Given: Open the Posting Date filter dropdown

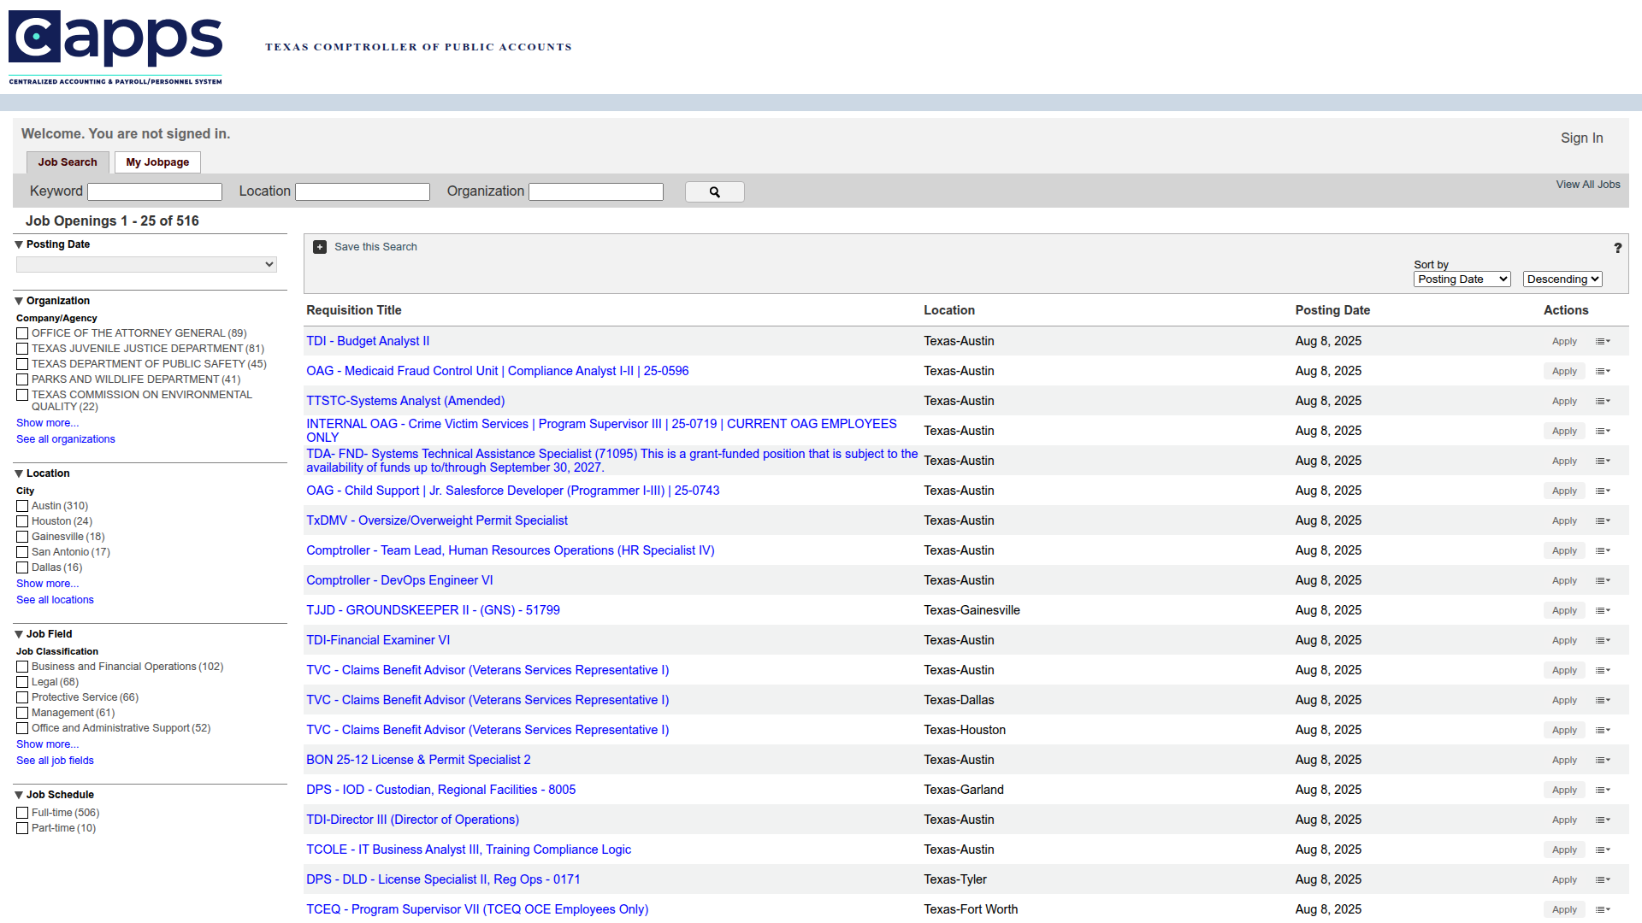Looking at the screenshot, I should 146,265.
